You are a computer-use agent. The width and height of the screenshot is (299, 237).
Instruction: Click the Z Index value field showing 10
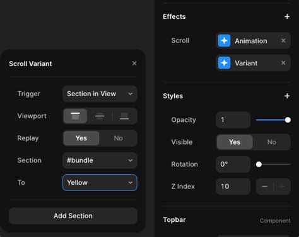pyautogui.click(x=233, y=186)
